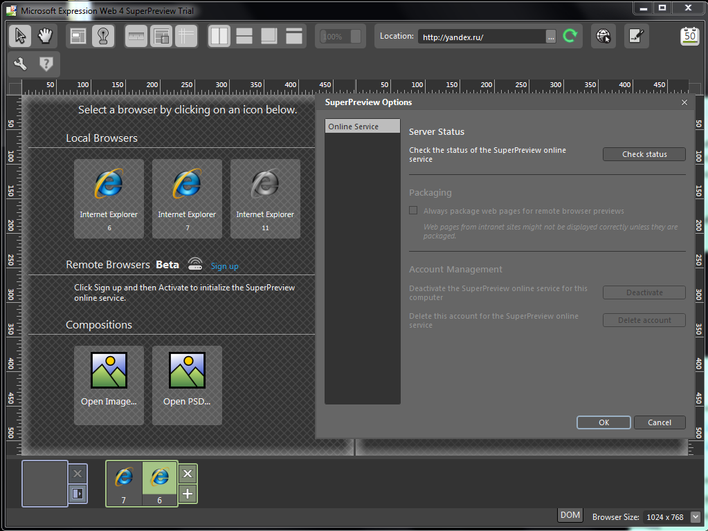Open interactive mode globe icon

[603, 36]
